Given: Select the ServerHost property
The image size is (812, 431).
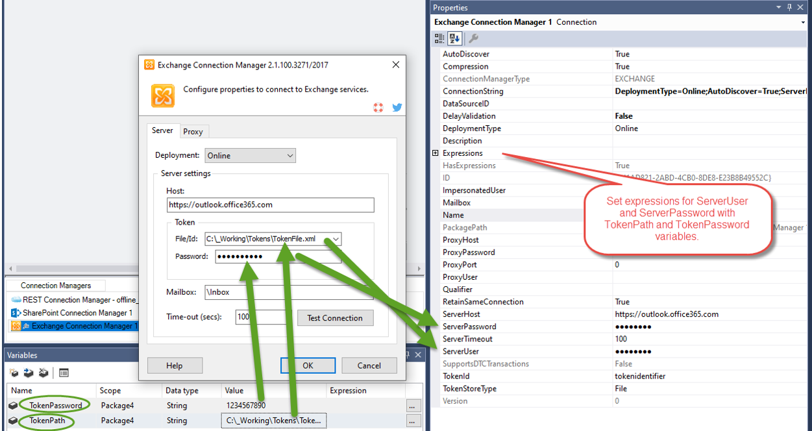Looking at the screenshot, I should pyautogui.click(x=462, y=314).
